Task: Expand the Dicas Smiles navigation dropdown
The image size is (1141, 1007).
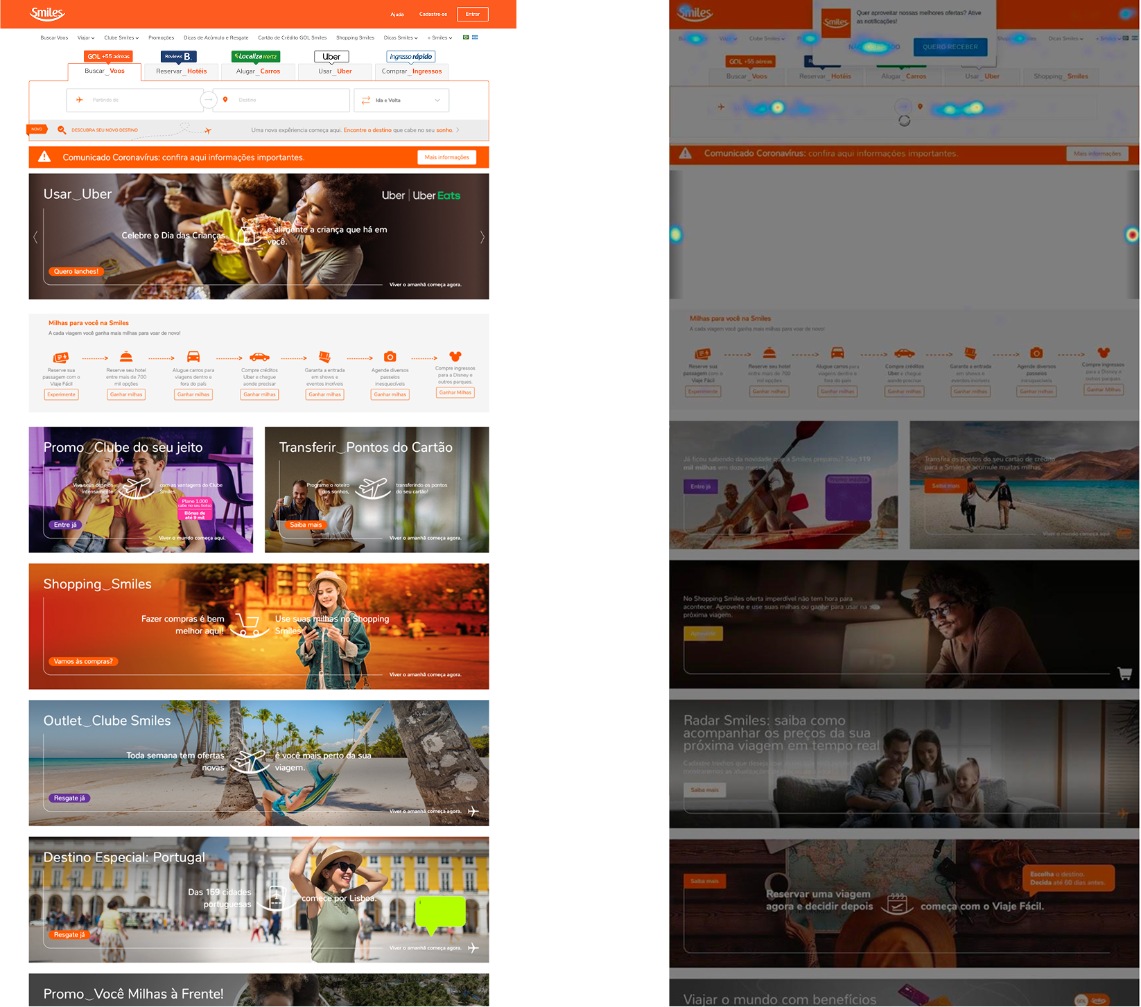Action: tap(401, 37)
